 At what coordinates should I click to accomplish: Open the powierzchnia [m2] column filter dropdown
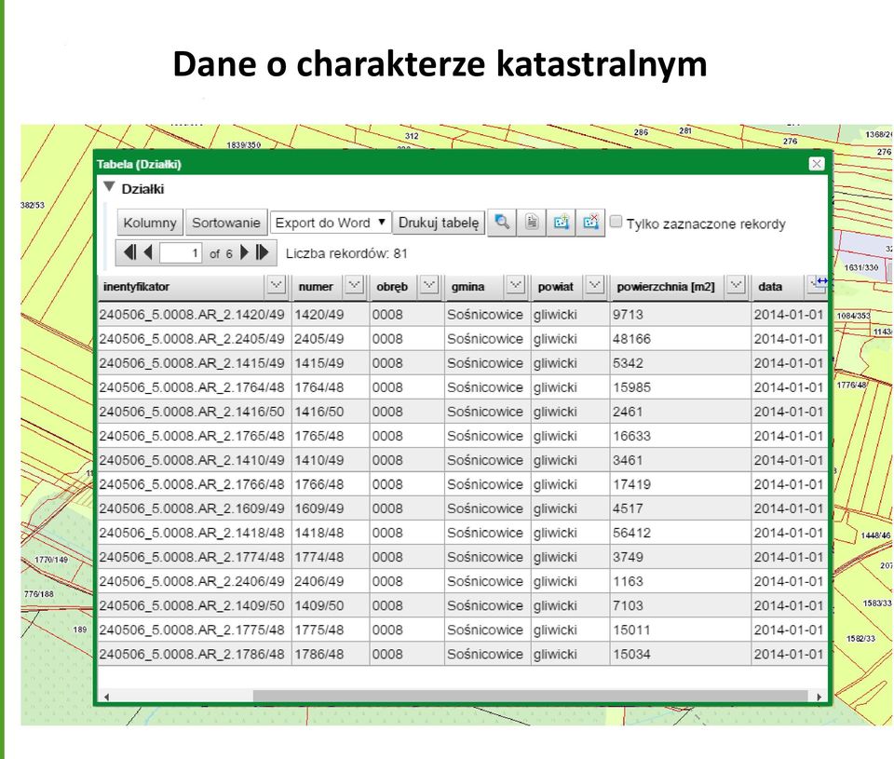[736, 285]
